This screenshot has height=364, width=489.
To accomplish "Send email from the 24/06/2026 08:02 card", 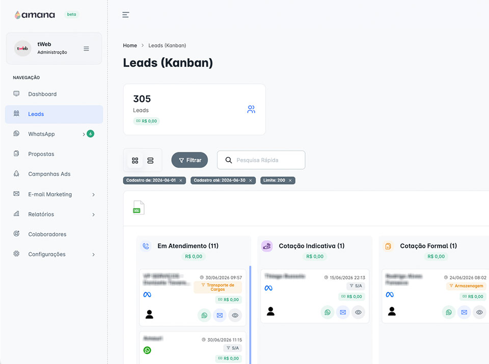I will (464, 312).
